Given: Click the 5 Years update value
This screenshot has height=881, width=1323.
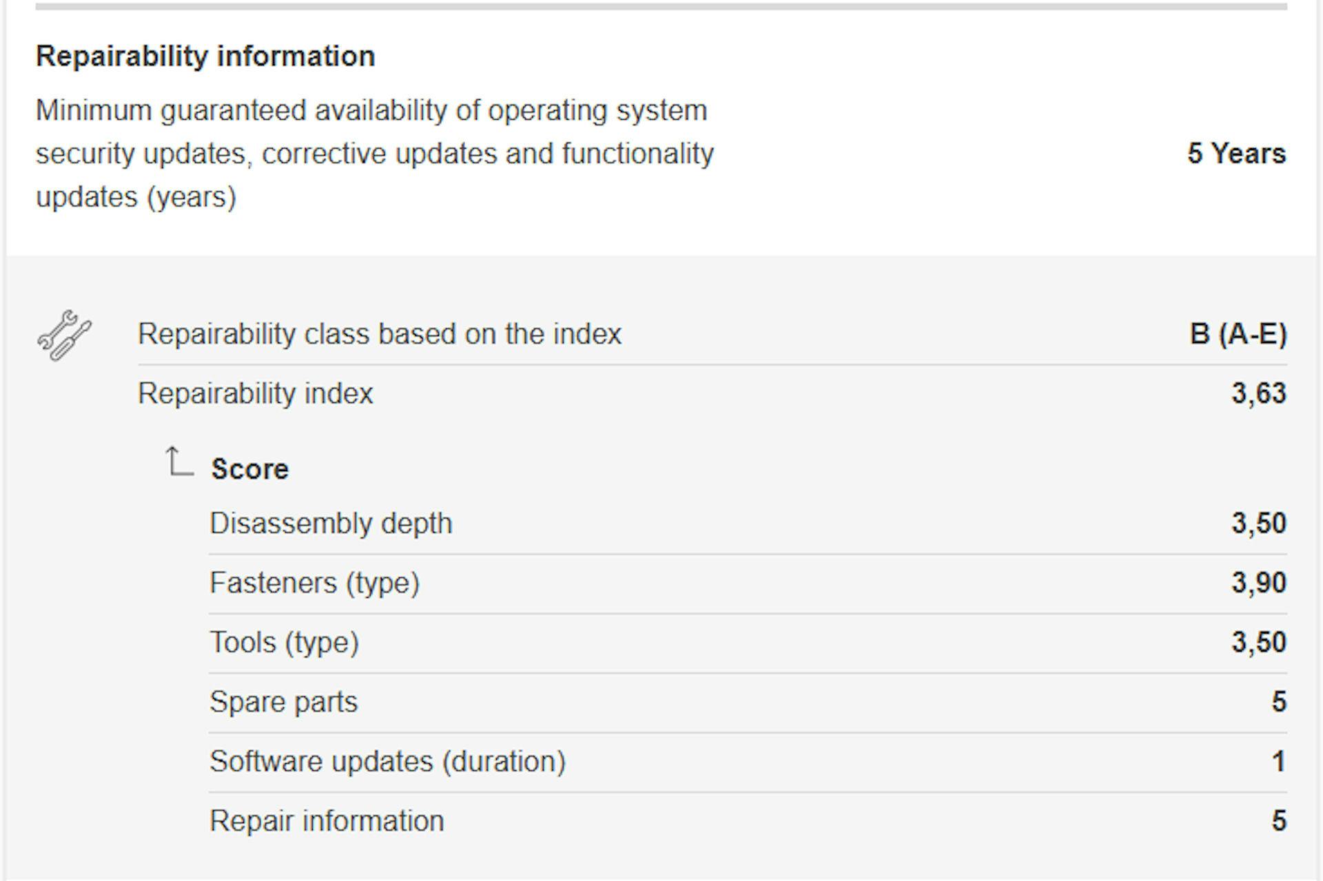Looking at the screenshot, I should pos(1236,154).
